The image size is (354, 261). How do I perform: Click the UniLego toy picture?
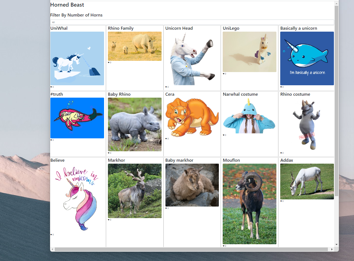pos(249,52)
